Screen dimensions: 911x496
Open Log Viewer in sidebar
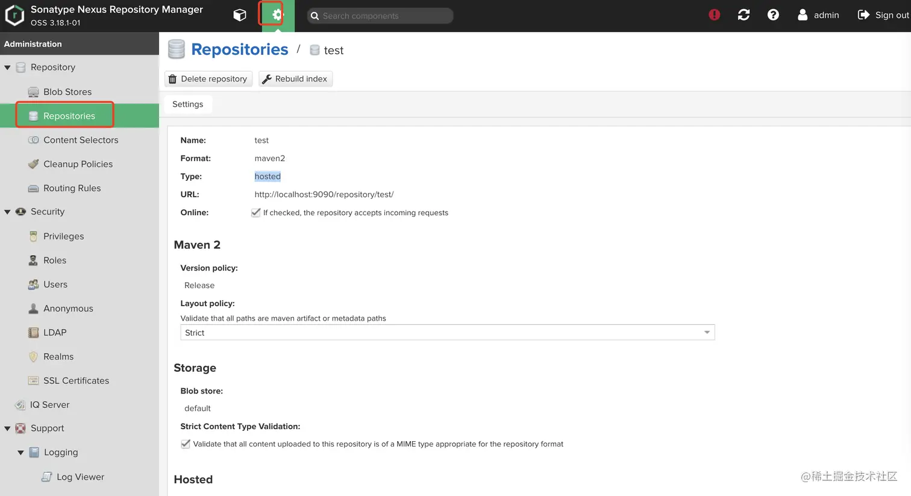pos(80,477)
